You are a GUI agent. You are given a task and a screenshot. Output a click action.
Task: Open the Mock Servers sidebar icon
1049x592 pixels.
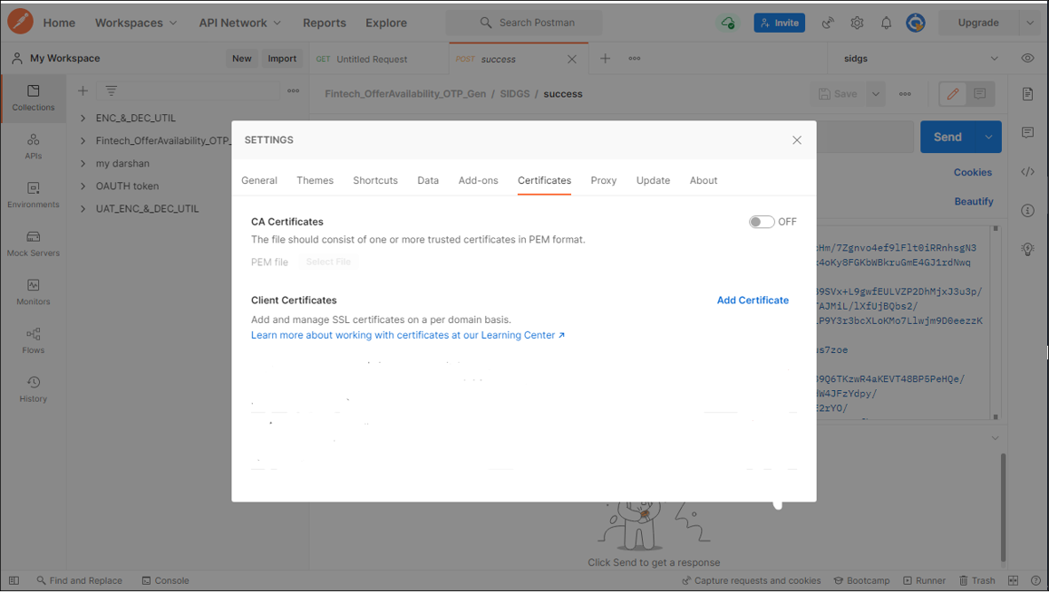pos(34,243)
